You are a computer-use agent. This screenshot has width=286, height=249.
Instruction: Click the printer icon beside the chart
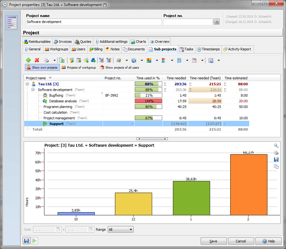[x=276, y=153]
